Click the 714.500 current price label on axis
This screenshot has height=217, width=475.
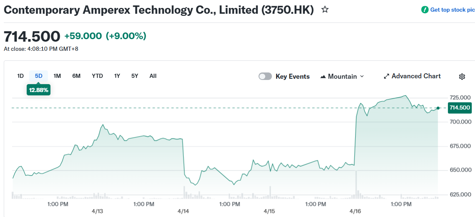(x=460, y=108)
